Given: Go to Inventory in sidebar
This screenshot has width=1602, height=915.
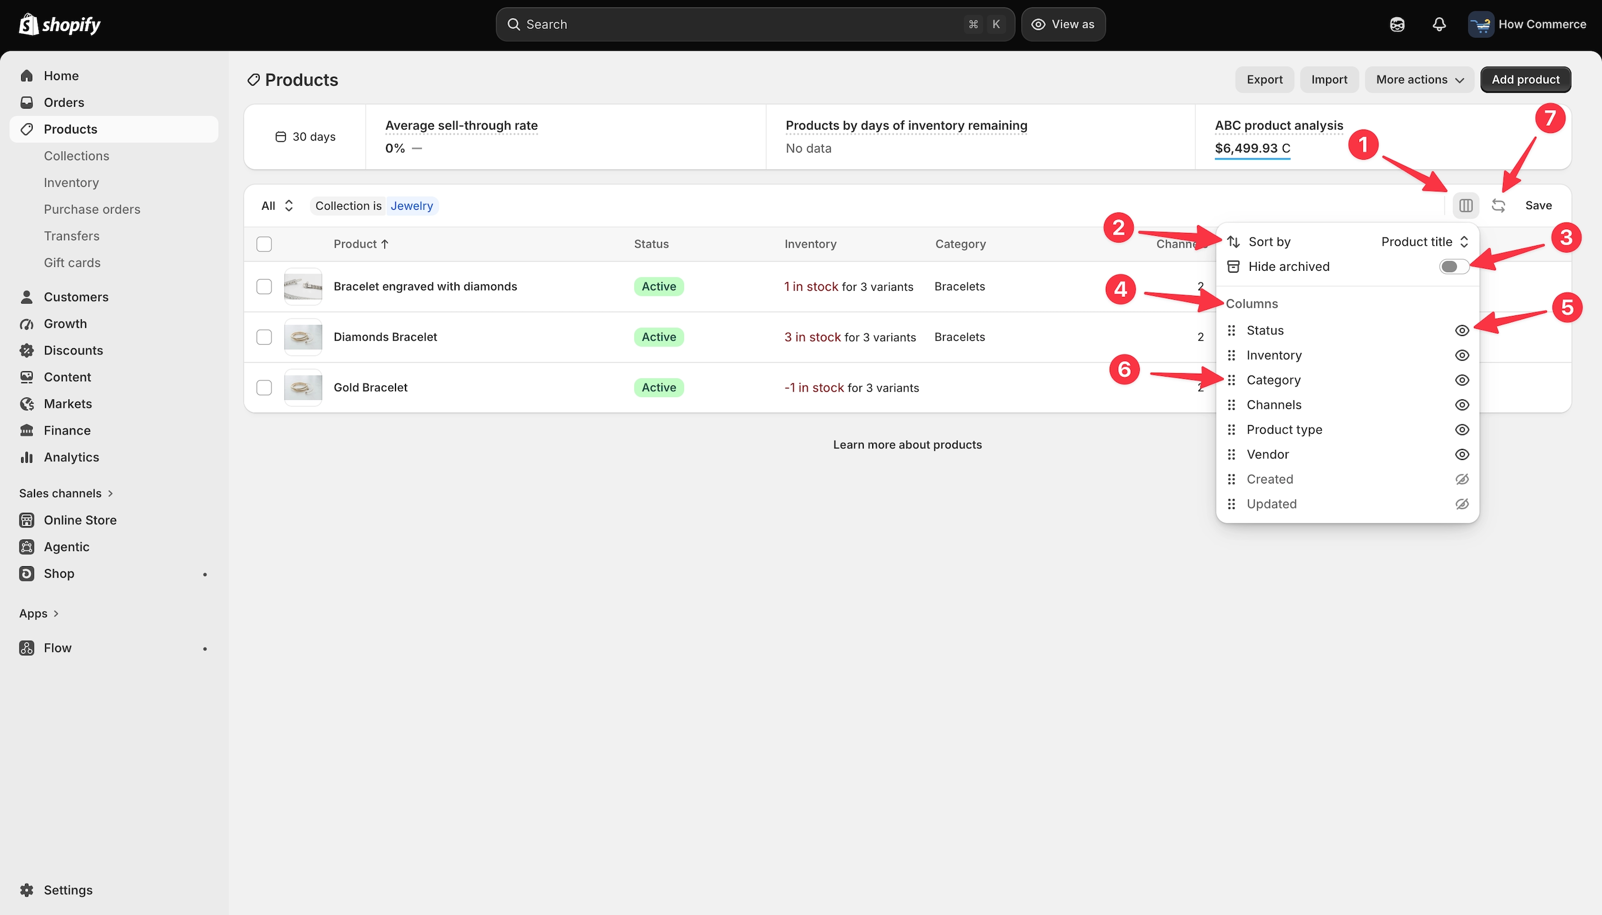Looking at the screenshot, I should click(71, 182).
